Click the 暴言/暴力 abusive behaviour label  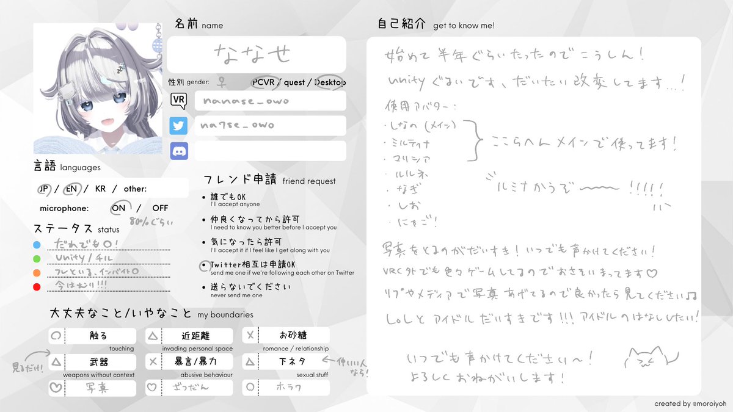click(197, 362)
